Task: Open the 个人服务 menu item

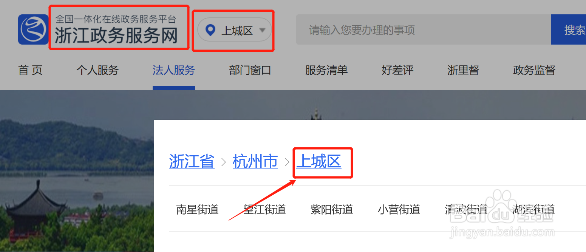Action: [97, 70]
